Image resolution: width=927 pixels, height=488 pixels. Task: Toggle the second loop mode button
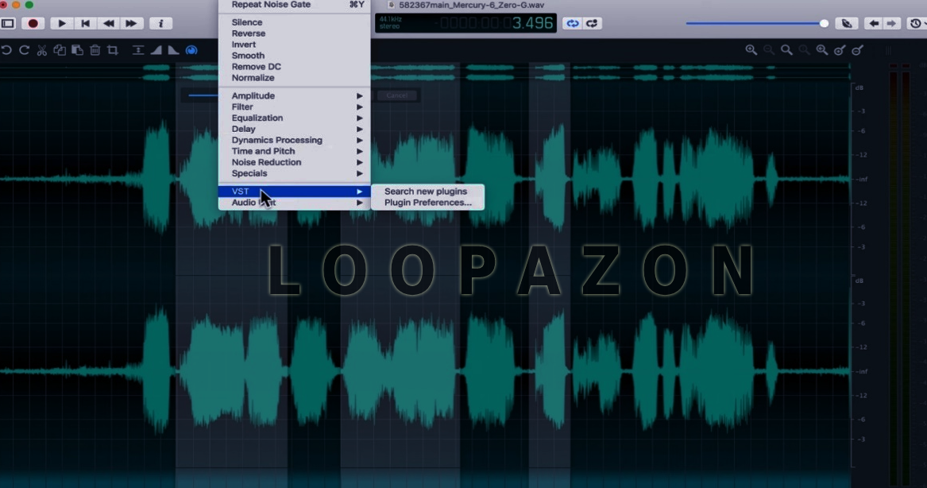pos(592,24)
